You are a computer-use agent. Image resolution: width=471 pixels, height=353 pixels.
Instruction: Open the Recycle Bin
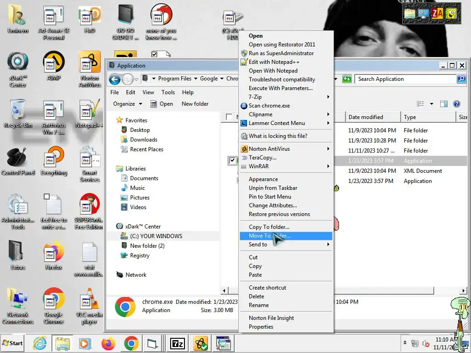coord(17,114)
